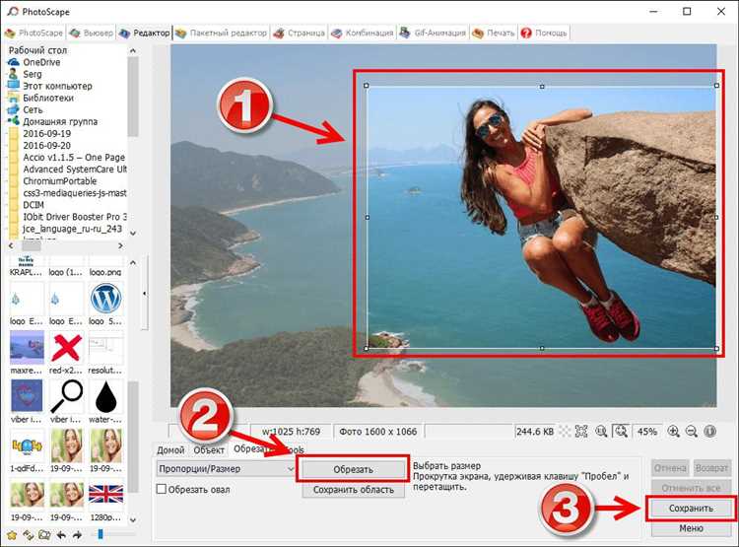Open photo info icon in status bar

point(710,431)
